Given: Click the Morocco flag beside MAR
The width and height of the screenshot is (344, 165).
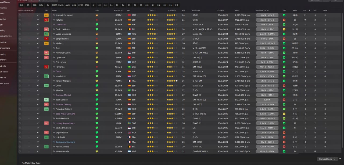Looking at the screenshot, I should pyautogui.click(x=129, y=15).
